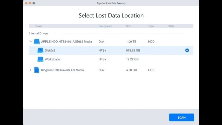Click the APPLE HDD drive icon
222x125 pixels.
click(37, 42)
